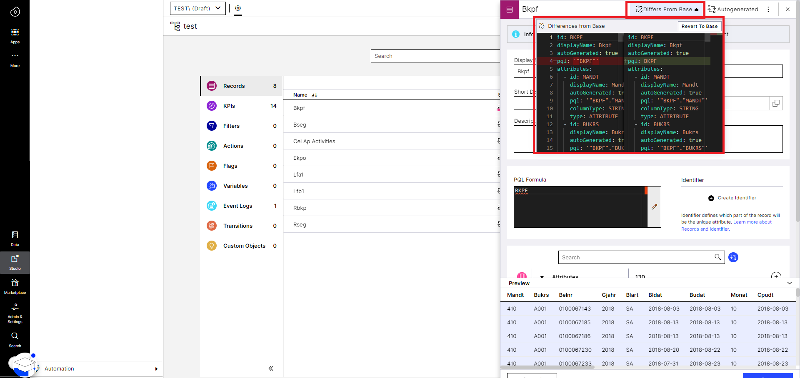The width and height of the screenshot is (800, 378).
Task: Click the Cpudt column header
Action: (x=765, y=295)
